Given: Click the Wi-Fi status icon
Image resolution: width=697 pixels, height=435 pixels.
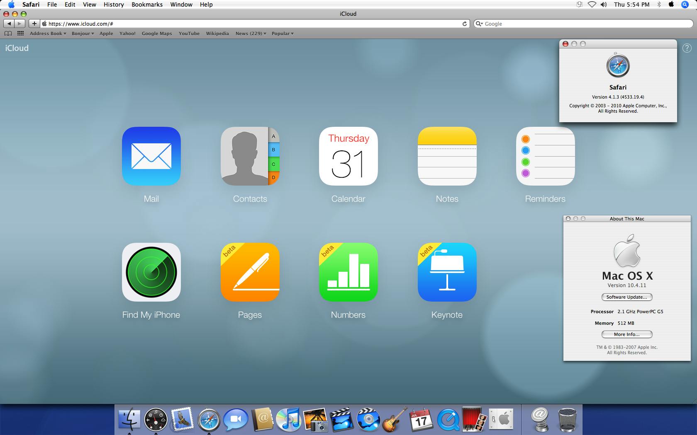Looking at the screenshot, I should (x=592, y=5).
